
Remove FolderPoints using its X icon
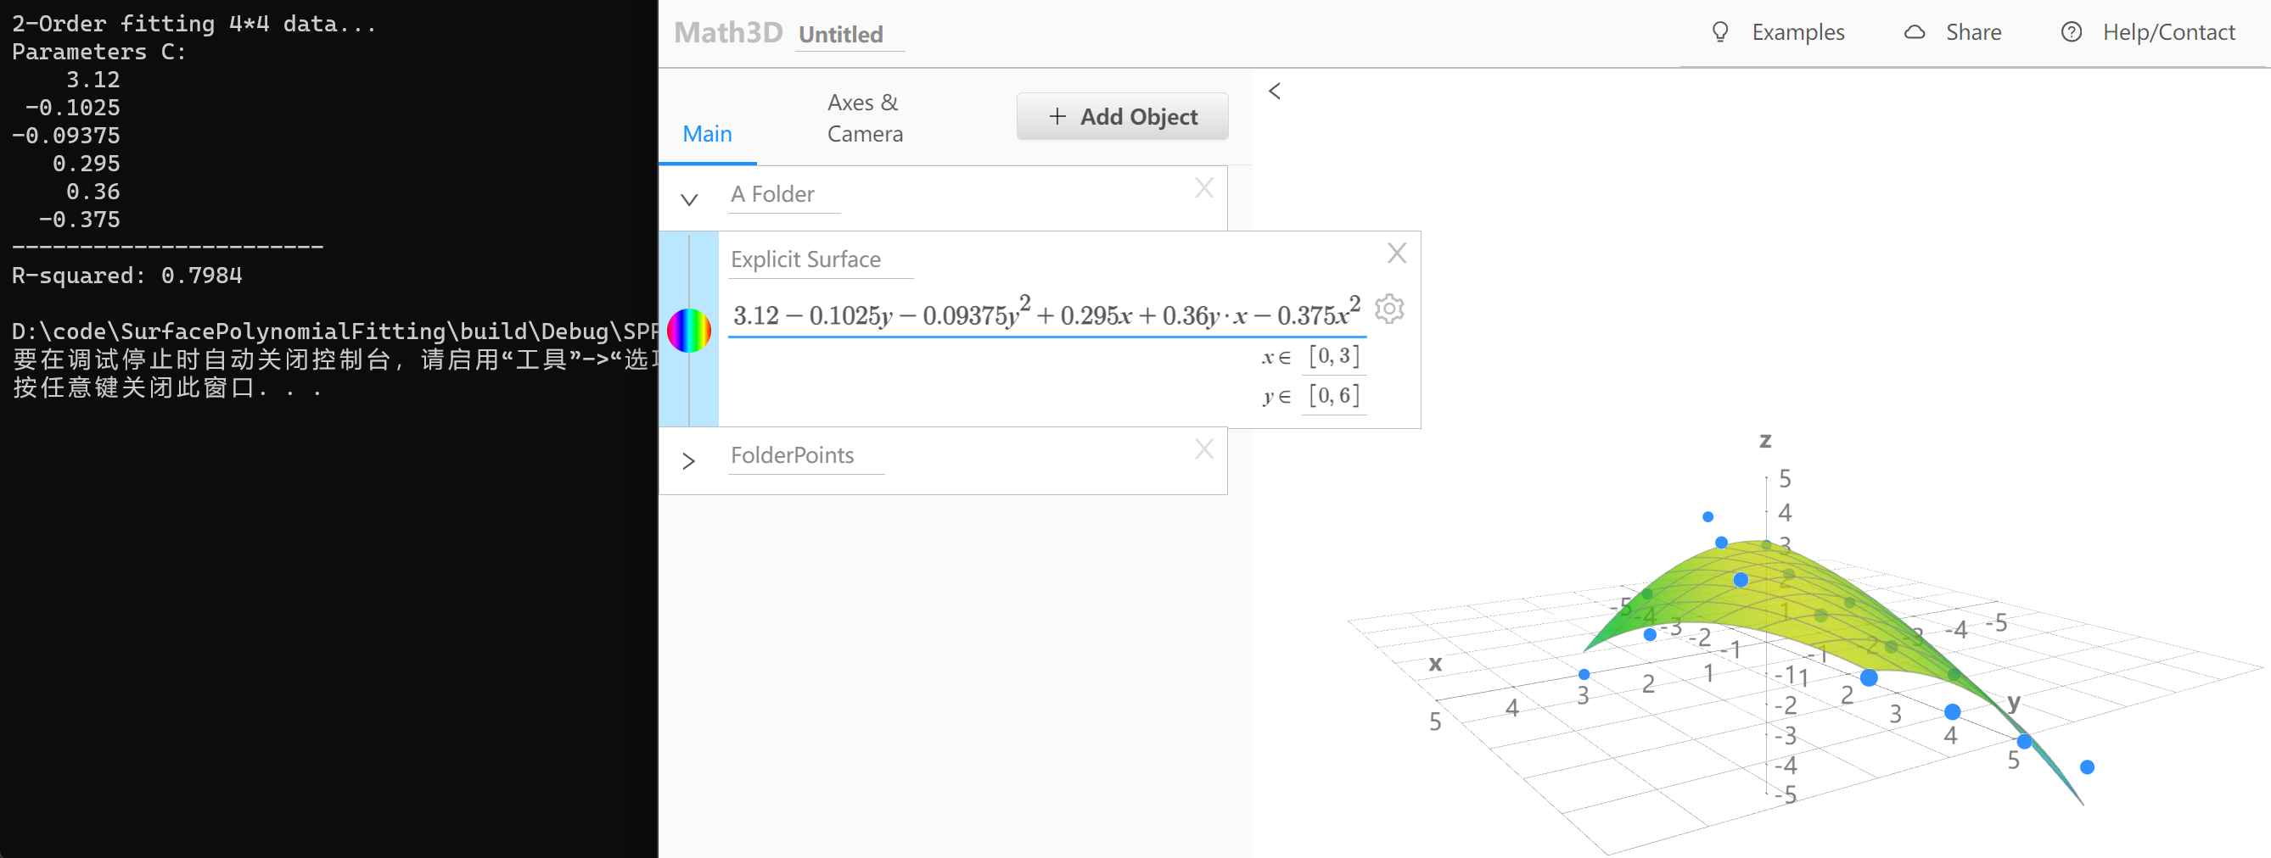[x=1204, y=449]
